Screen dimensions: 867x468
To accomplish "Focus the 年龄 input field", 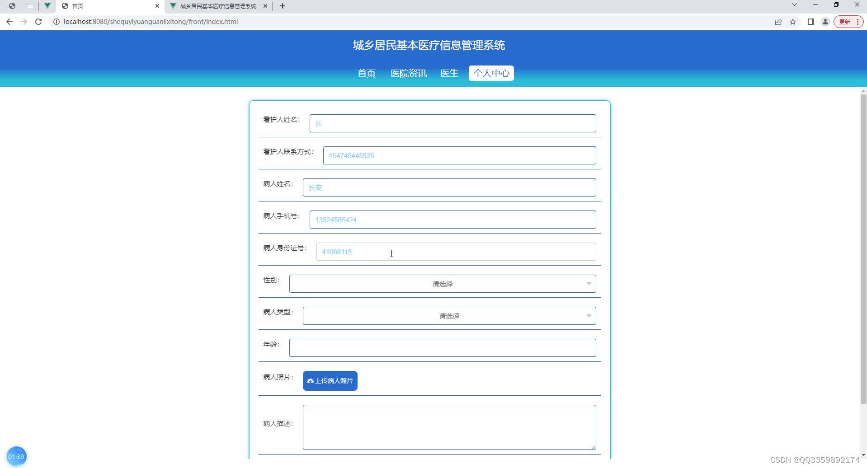I will [443, 348].
